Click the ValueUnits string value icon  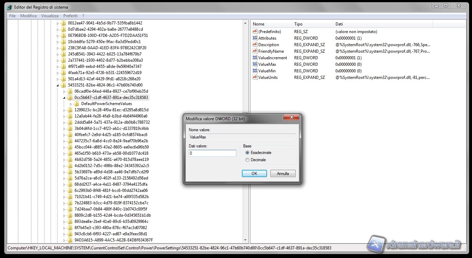click(255, 78)
